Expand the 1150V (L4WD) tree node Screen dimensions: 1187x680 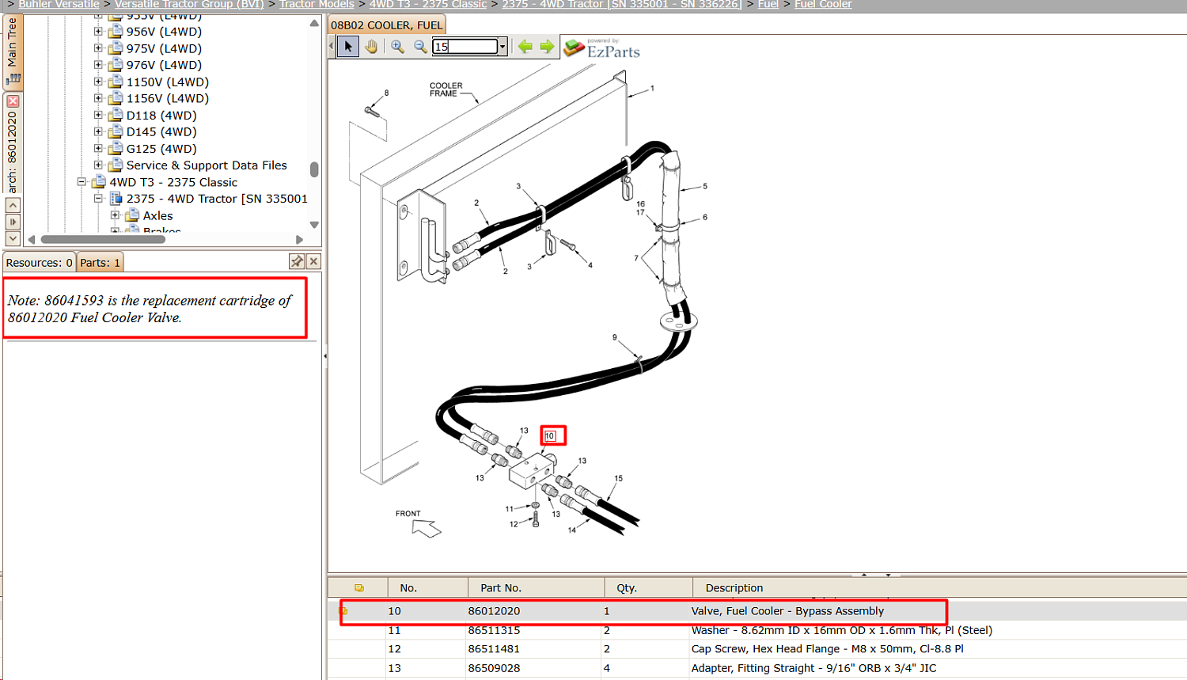(x=98, y=82)
